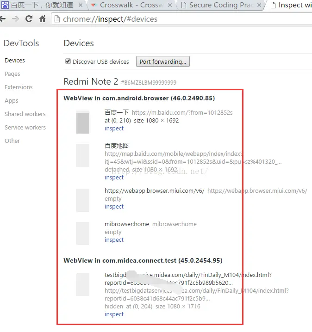This screenshot has height=332, width=312.
Task: Open Service workers in the sidebar
Action: click(x=25, y=127)
